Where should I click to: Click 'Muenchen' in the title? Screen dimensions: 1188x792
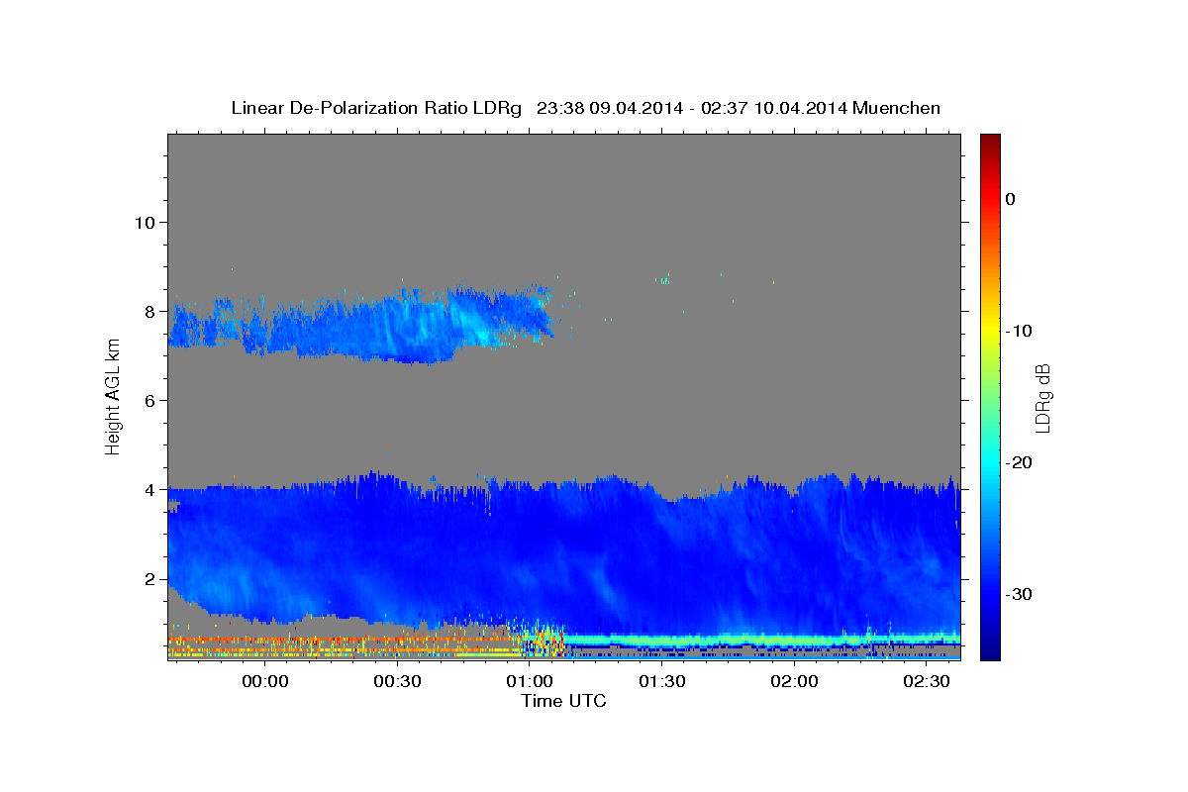coord(896,108)
